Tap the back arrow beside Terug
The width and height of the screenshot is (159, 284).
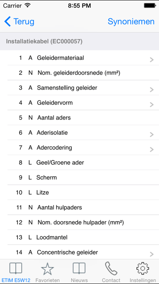(8, 21)
